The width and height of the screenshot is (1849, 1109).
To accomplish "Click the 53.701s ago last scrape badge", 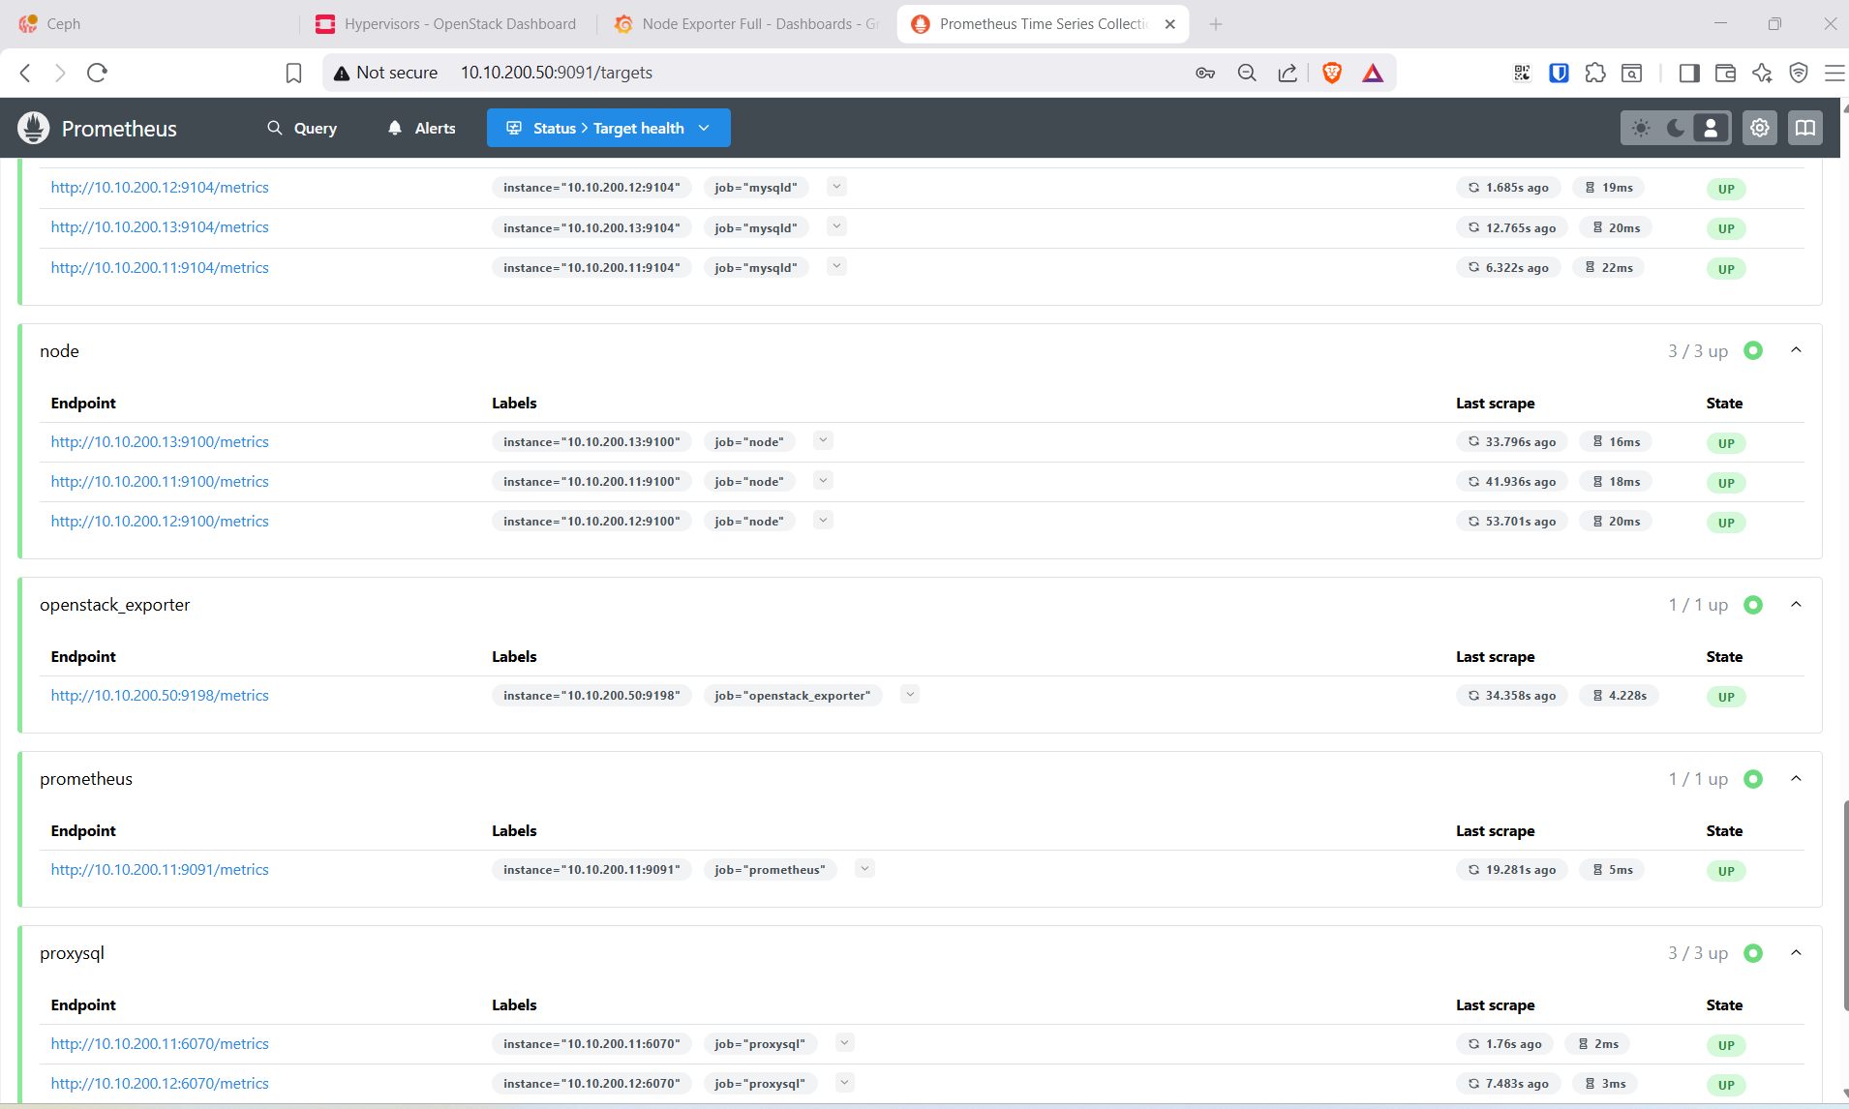I will click(x=1511, y=522).
